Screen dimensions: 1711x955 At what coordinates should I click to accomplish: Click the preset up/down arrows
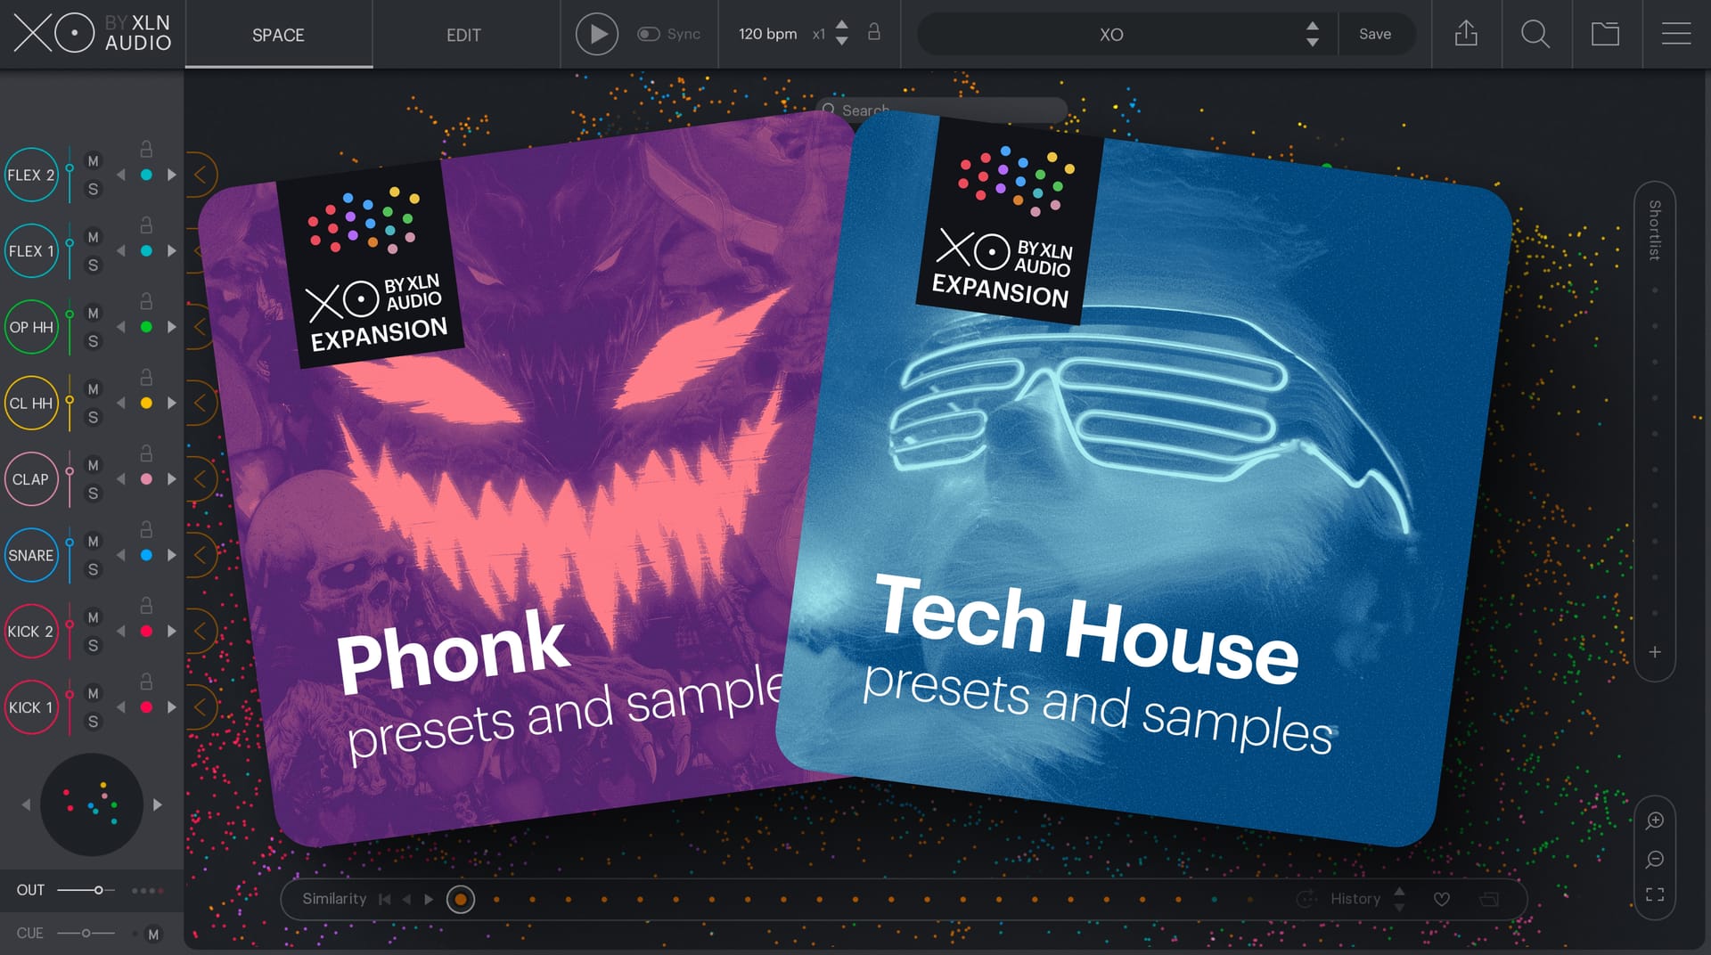point(1312,34)
